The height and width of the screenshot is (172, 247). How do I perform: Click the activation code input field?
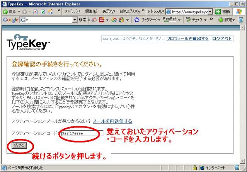pyautogui.click(x=82, y=133)
